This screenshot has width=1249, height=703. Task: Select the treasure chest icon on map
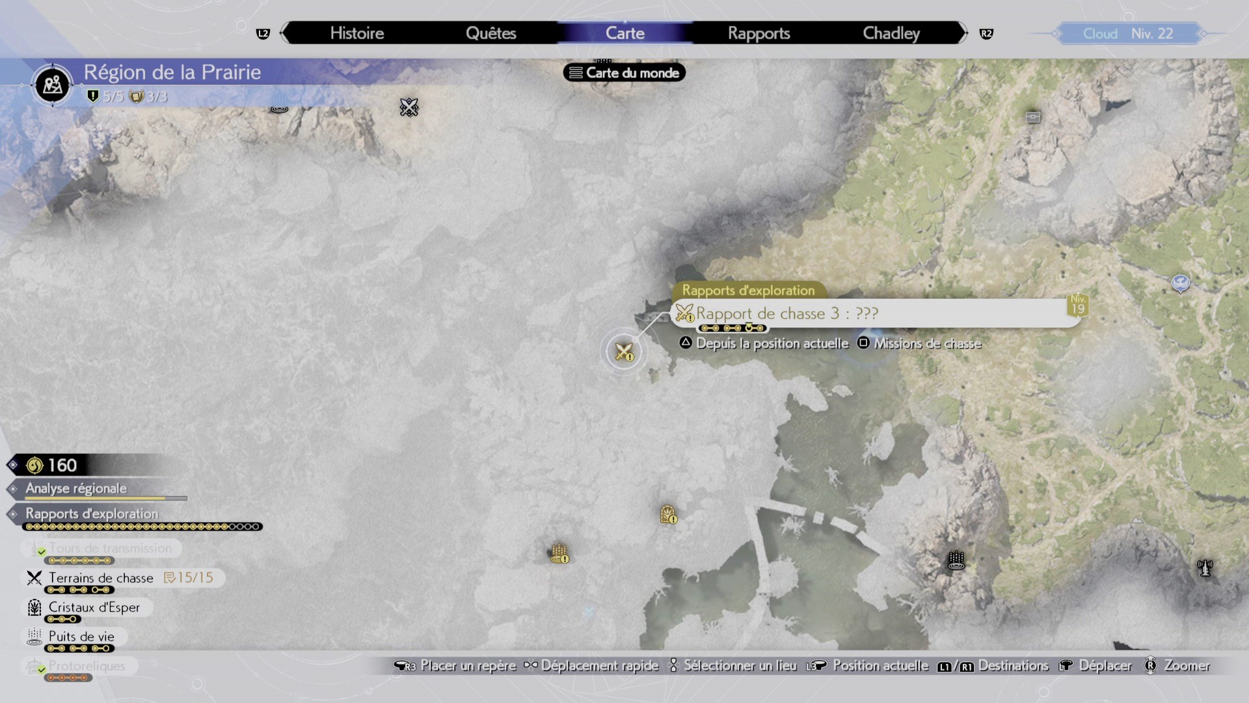tap(1033, 117)
